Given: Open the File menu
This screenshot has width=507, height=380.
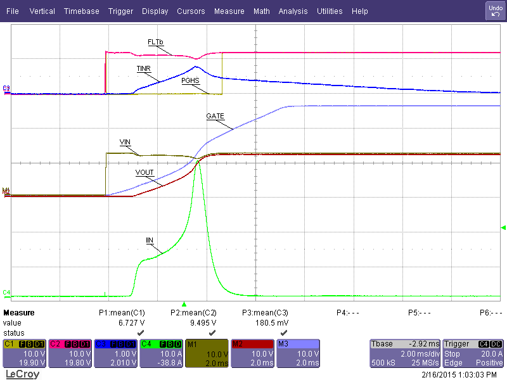Looking at the screenshot, I should click(x=13, y=11).
